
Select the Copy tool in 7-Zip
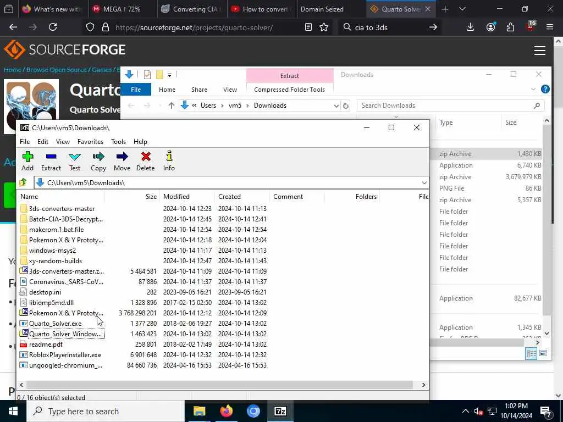click(x=98, y=161)
